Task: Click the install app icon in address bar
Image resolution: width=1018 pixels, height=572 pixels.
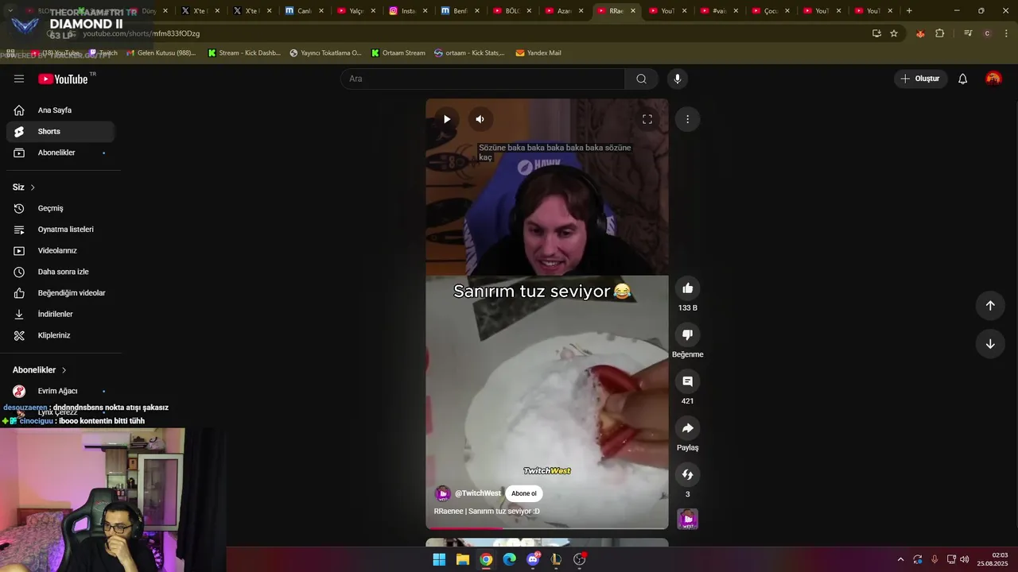Action: 876,33
